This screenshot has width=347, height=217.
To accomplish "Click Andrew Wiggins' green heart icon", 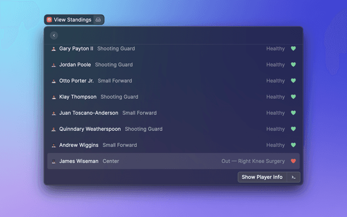I will point(293,145).
